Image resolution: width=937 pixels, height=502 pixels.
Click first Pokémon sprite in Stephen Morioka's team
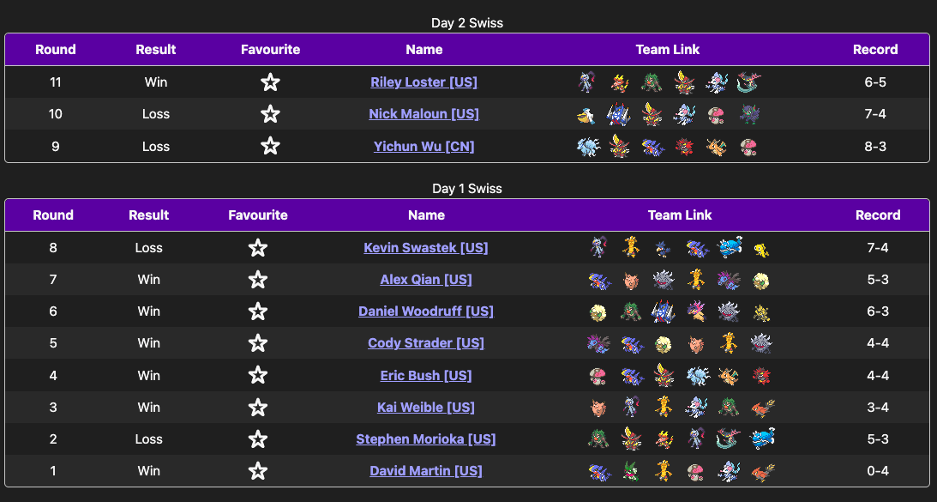(598, 439)
